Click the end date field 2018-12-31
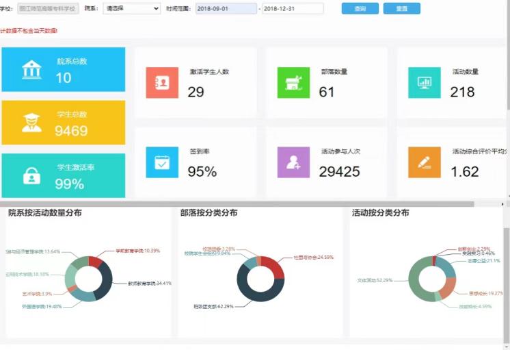 click(292, 9)
